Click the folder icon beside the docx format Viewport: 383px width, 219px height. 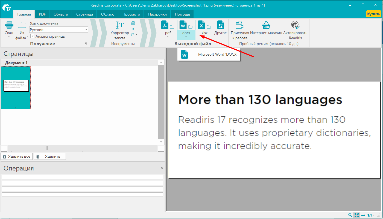point(191,27)
